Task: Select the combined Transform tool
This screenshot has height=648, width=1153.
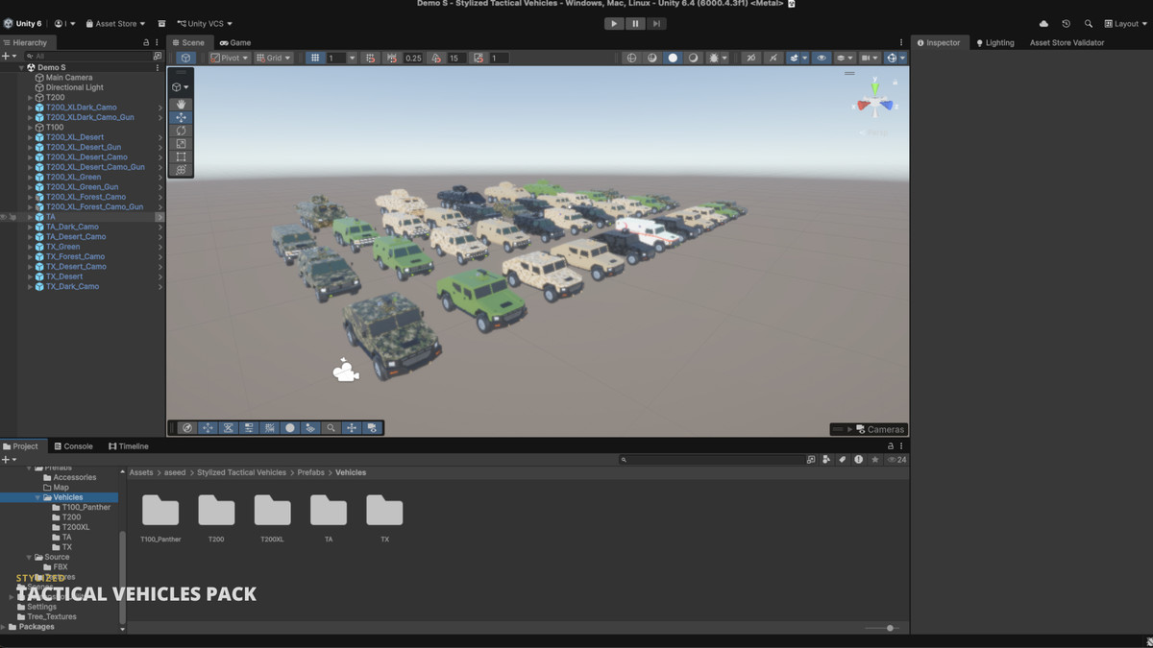Action: pos(181,170)
